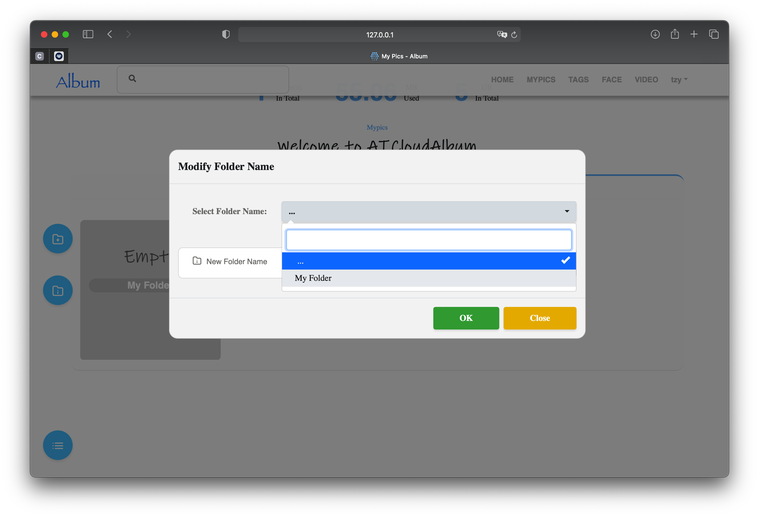759x517 pixels.
Task: Select the My Pics - Album tab
Action: click(399, 56)
